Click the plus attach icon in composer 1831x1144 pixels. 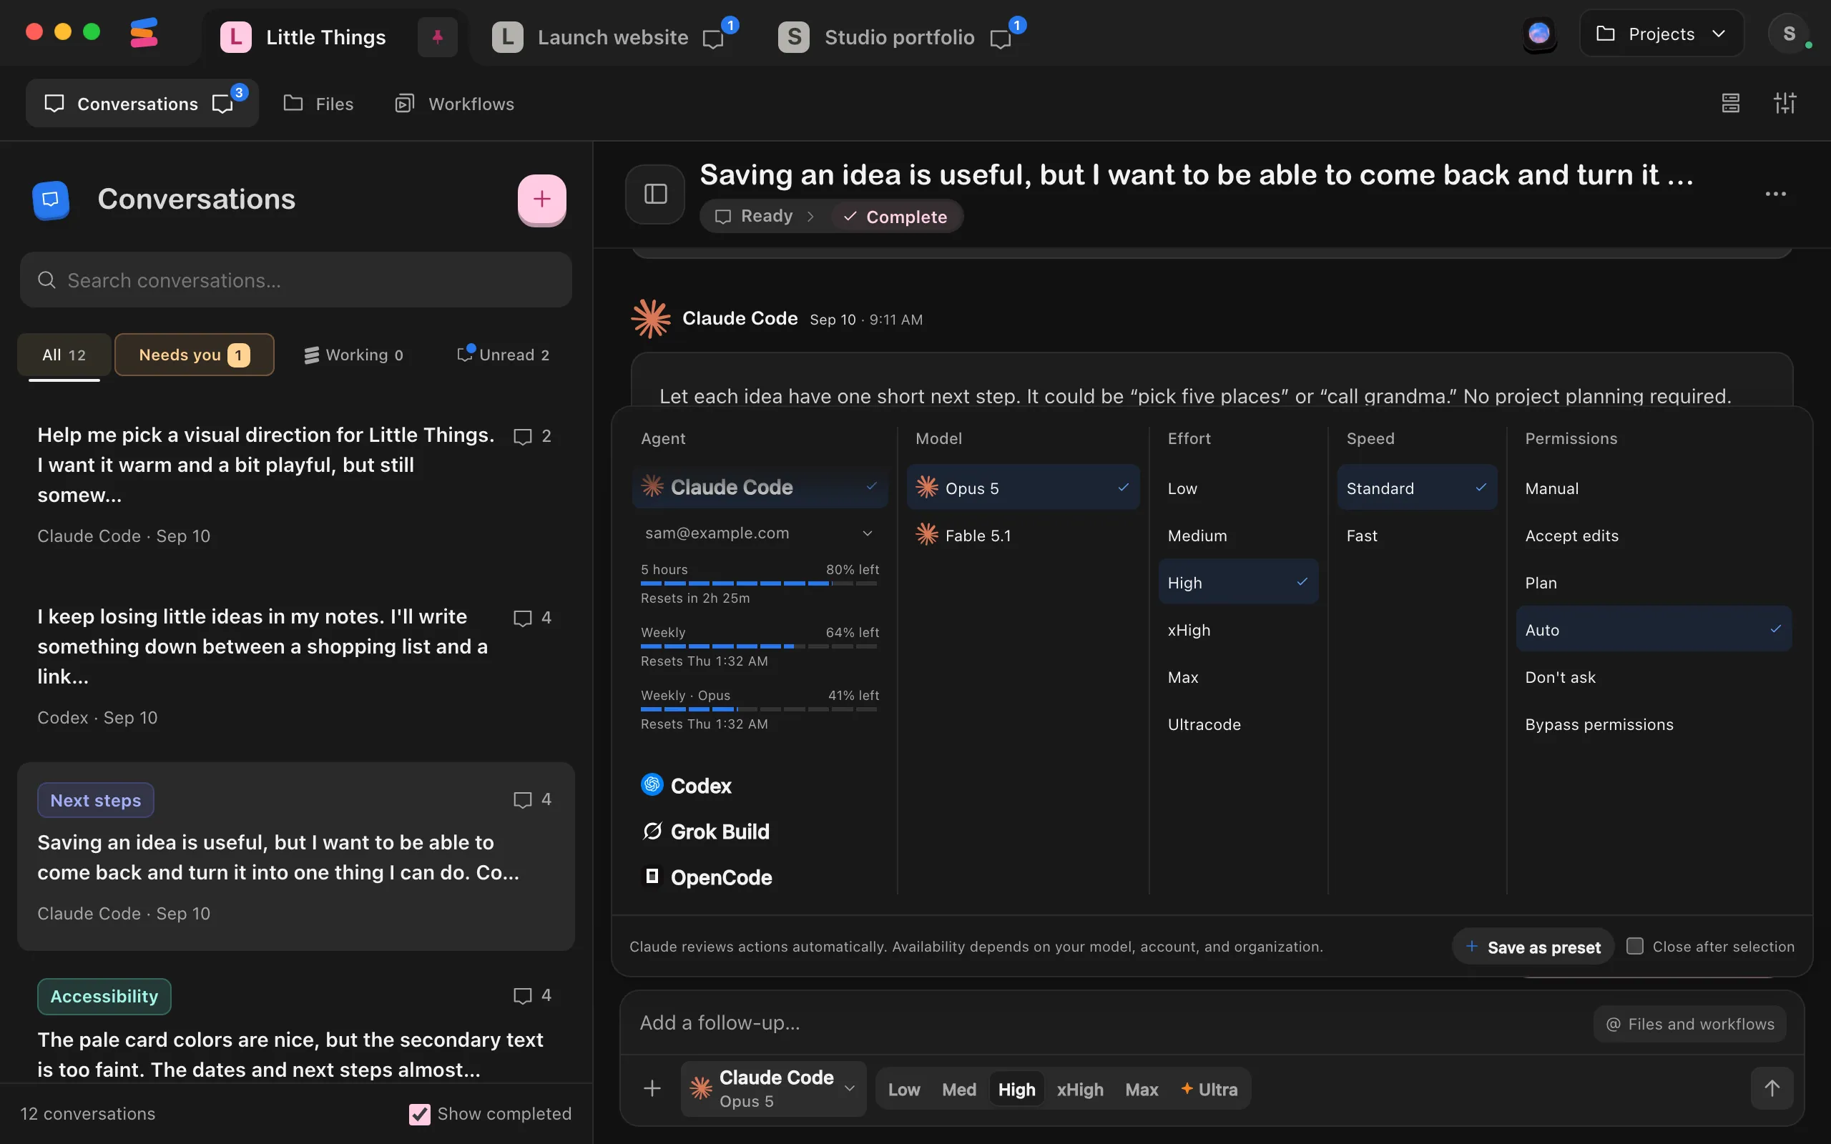pos(652,1089)
